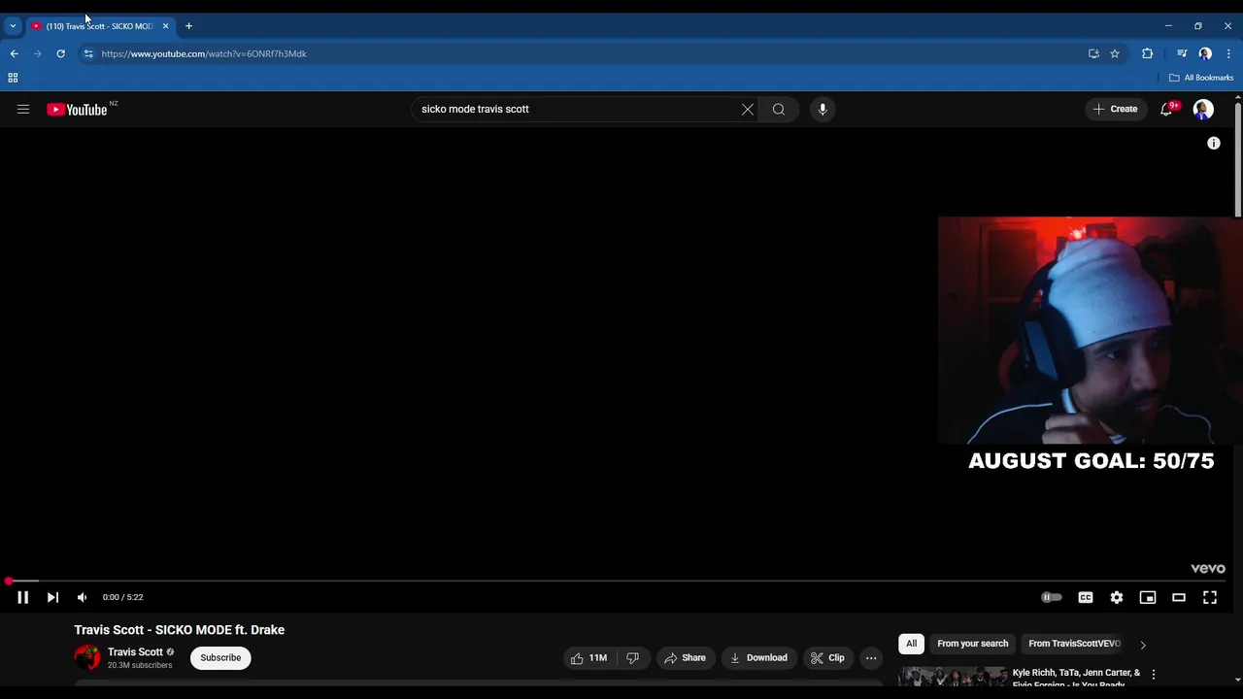Toggle closed captions

click(x=1086, y=597)
